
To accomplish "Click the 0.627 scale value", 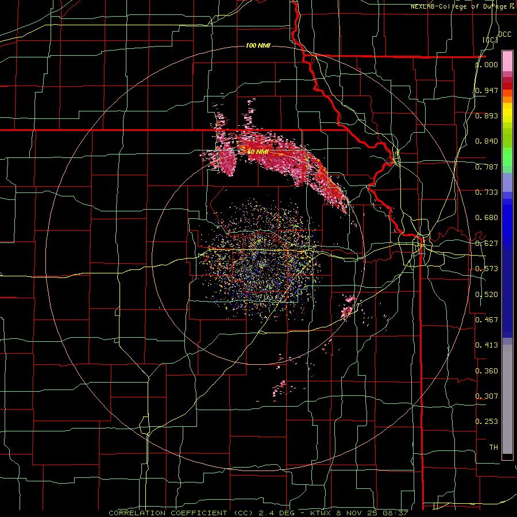I will [487, 244].
